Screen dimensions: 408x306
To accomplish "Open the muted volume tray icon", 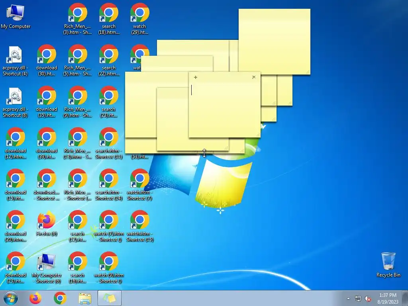I will (x=368, y=298).
